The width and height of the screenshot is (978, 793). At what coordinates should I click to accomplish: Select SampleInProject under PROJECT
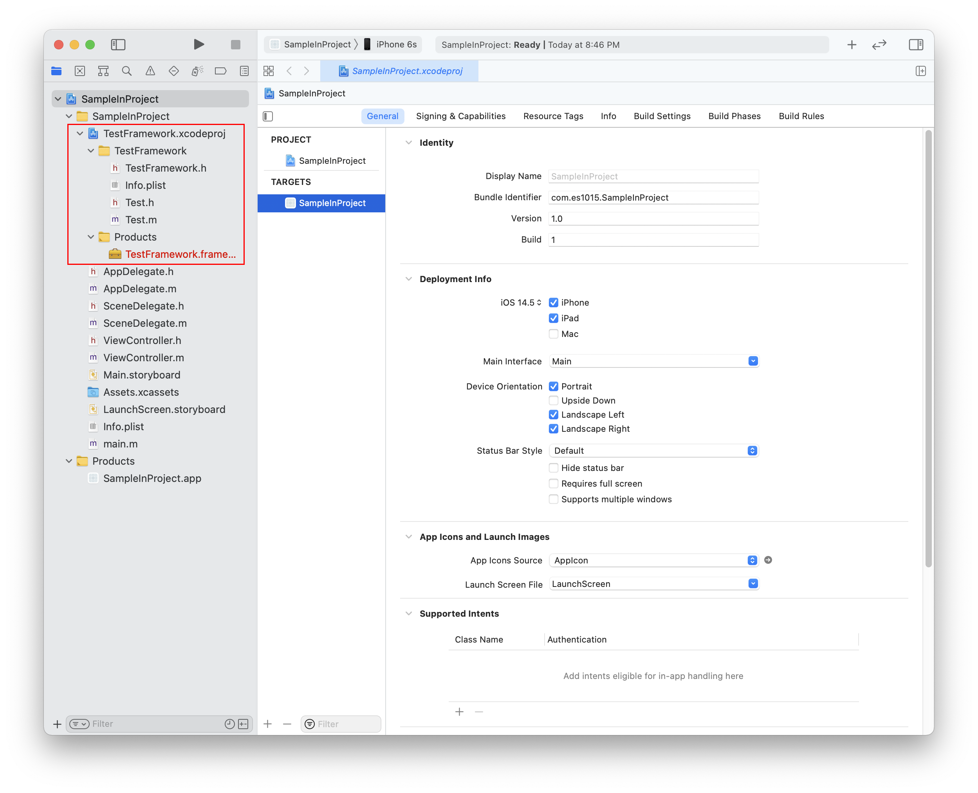[332, 161]
